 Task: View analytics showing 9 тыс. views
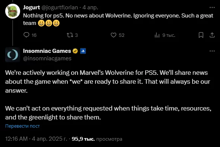point(165,35)
